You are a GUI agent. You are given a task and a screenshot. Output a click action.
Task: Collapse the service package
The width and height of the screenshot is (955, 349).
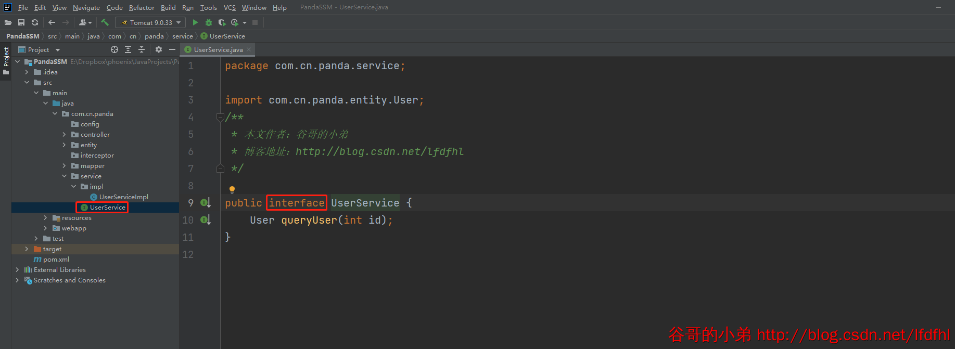click(65, 176)
